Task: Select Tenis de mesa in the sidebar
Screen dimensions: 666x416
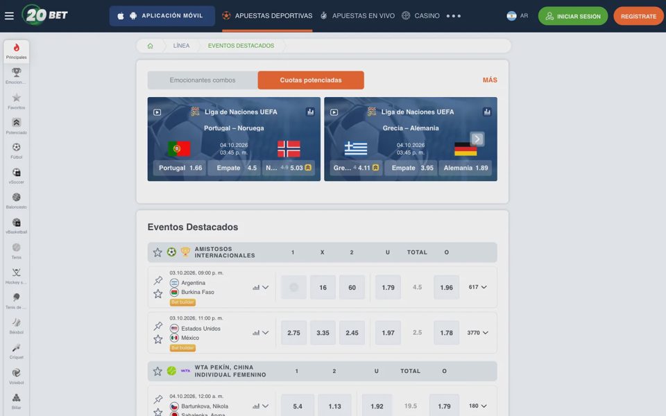Action: [16, 301]
